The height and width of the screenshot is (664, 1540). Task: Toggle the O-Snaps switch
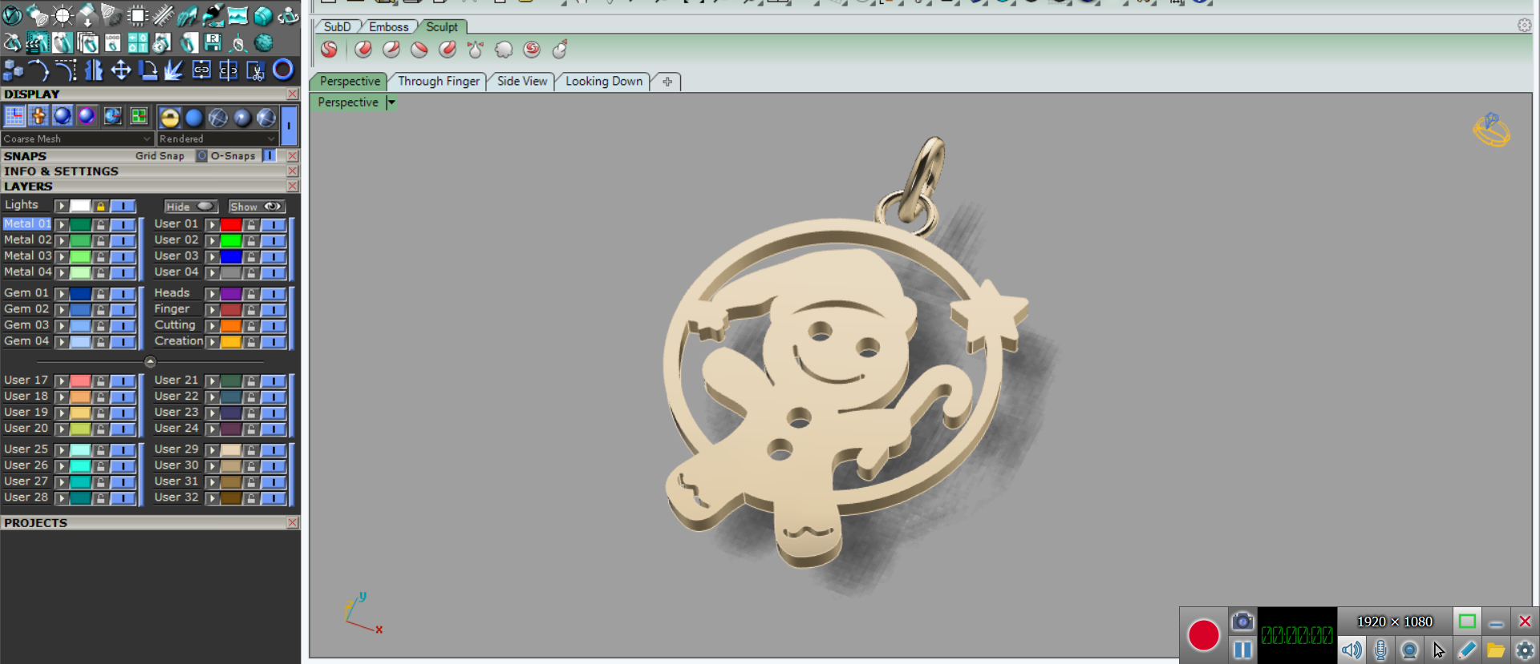[269, 156]
